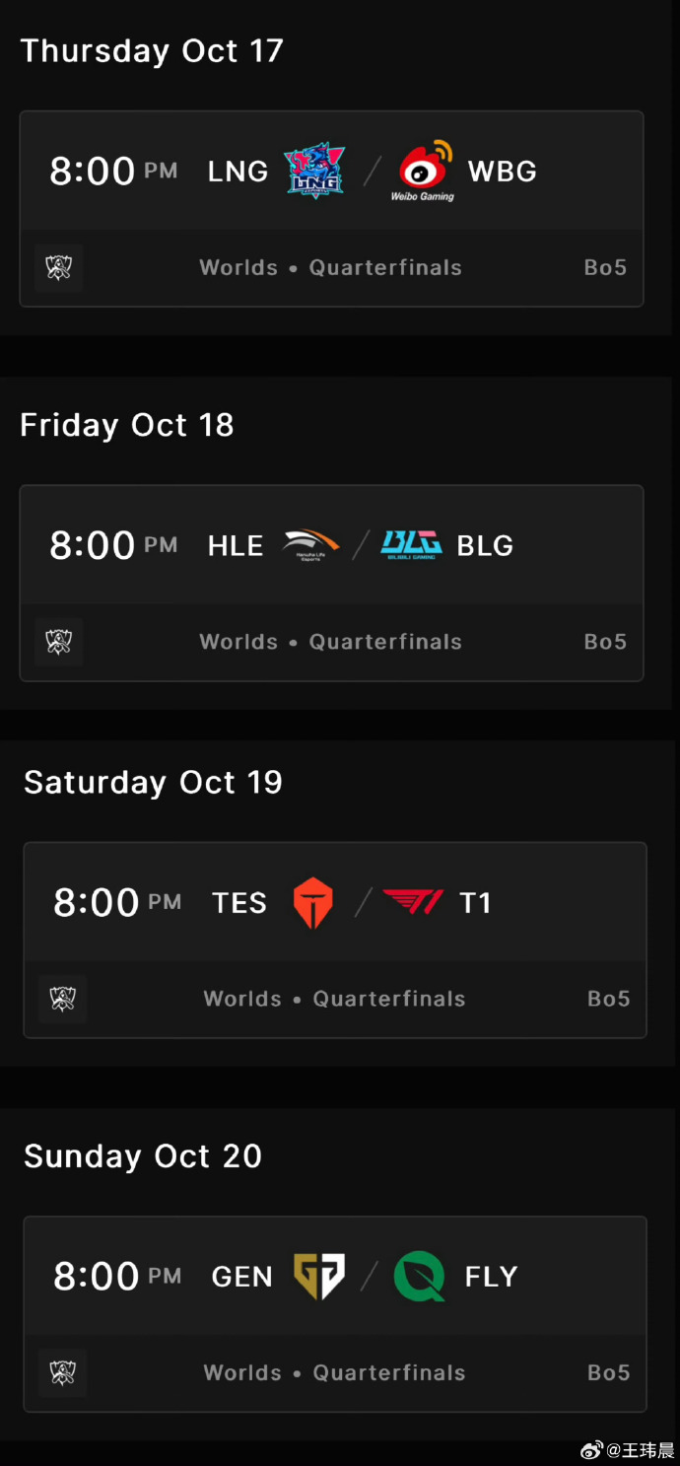Image resolution: width=680 pixels, height=1466 pixels.
Task: Select the Hanwha Life Esports logo
Action: point(310,545)
